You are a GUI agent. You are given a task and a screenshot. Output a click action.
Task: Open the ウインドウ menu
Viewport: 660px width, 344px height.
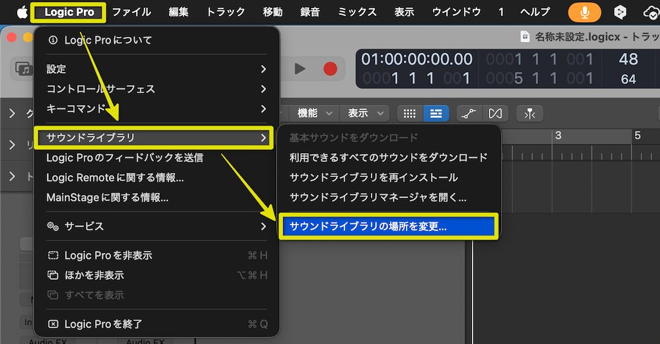click(x=457, y=12)
